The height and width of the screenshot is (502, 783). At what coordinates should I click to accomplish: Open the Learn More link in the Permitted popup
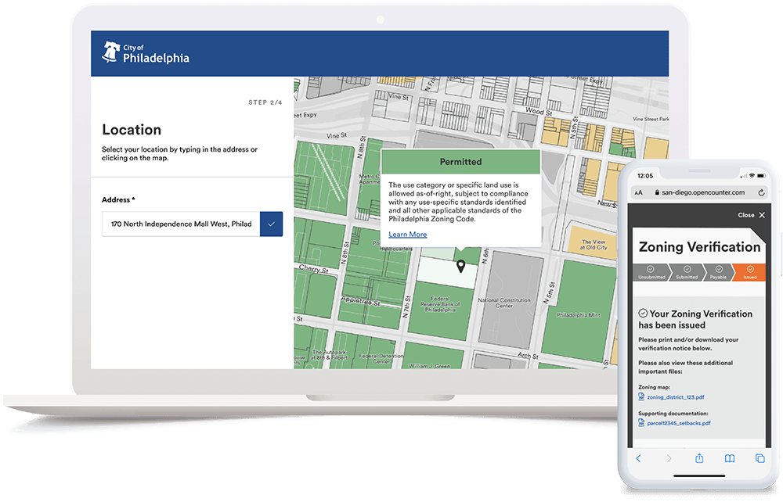(x=407, y=235)
